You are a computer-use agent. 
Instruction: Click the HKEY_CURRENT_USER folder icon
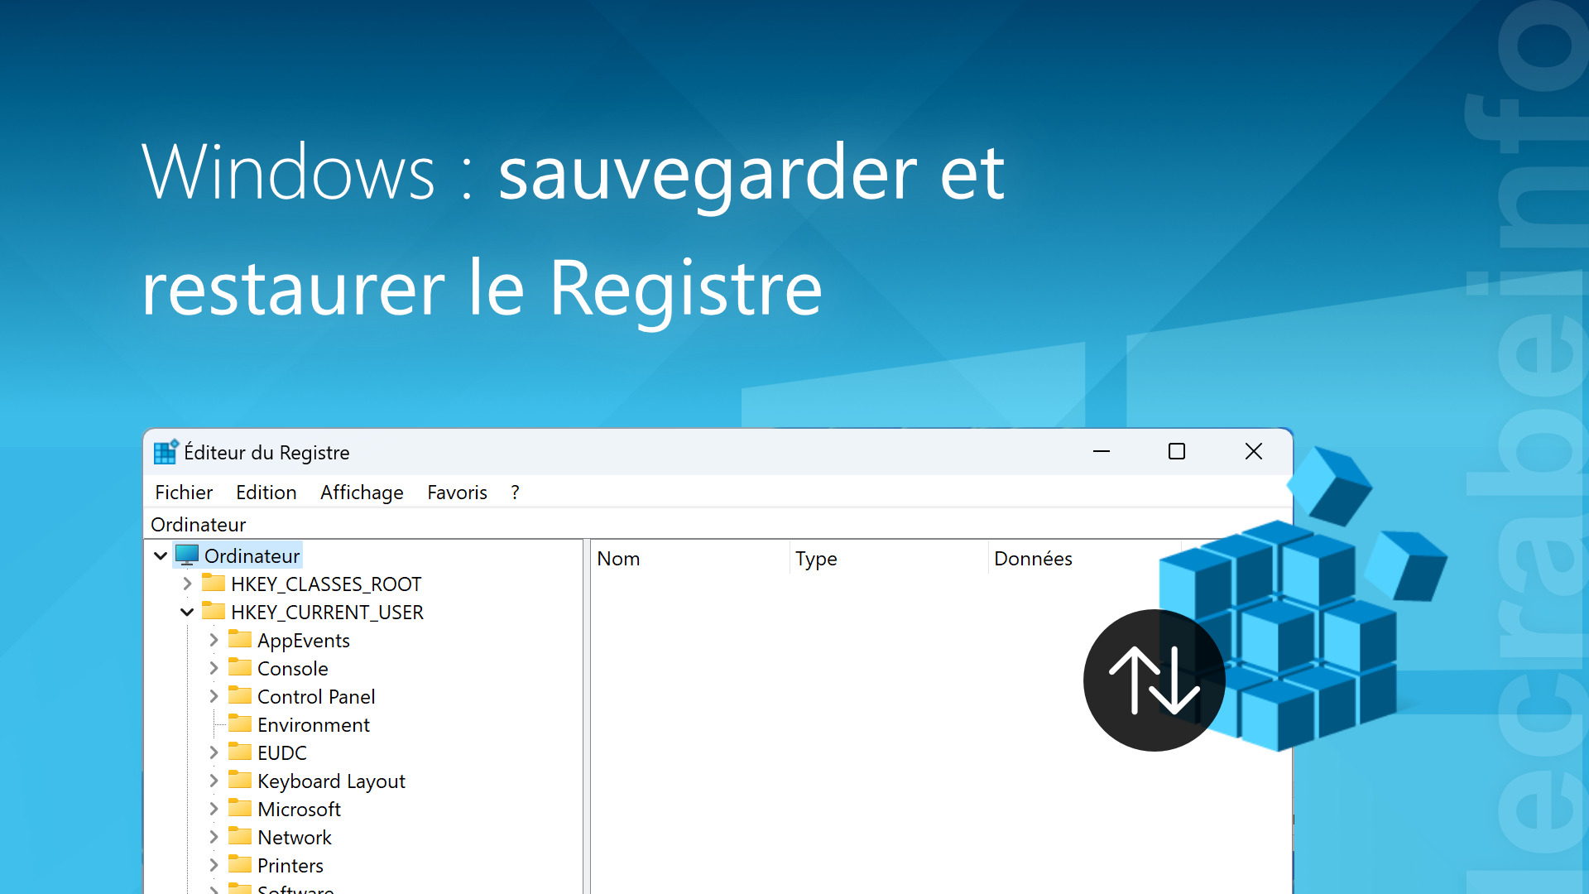pos(214,611)
